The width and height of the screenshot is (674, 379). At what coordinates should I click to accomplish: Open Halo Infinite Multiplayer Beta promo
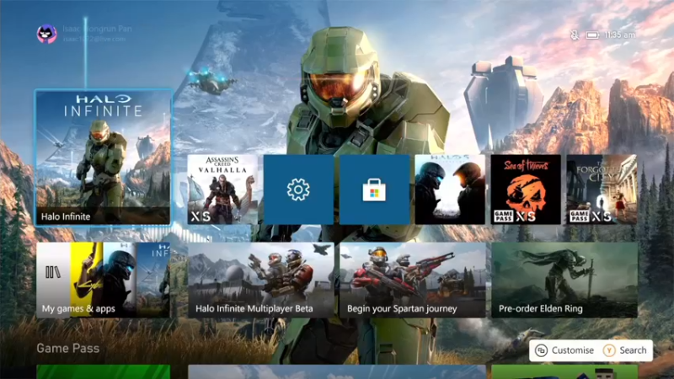point(261,280)
